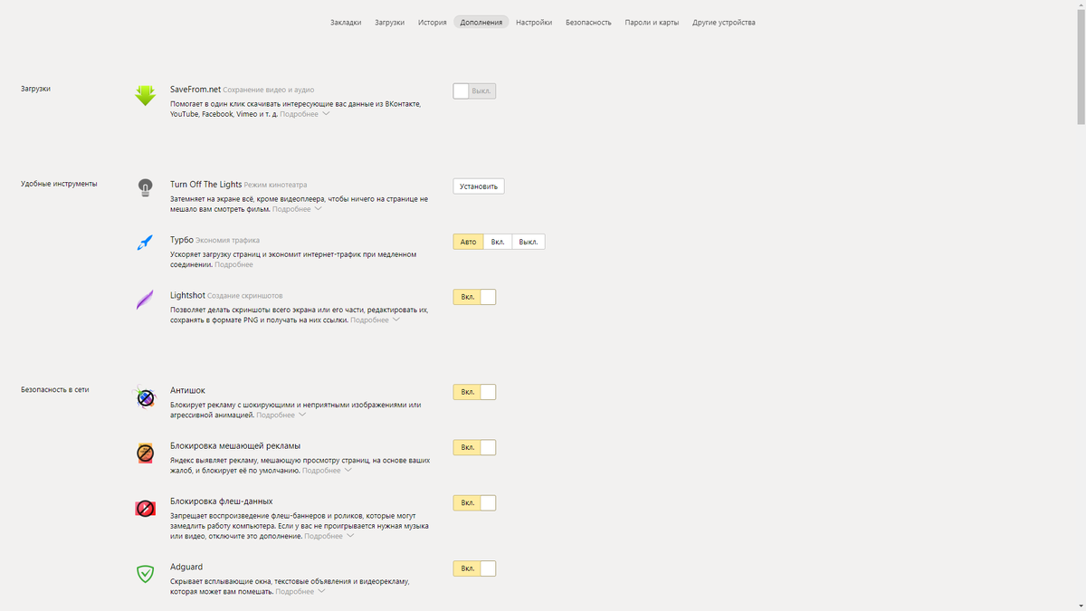Image resolution: width=1086 pixels, height=611 pixels.
Task: Click the SaveFrom.net title text
Action: 195,90
